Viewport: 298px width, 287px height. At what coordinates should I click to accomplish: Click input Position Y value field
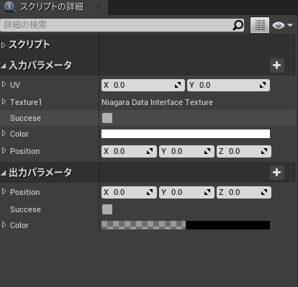(x=186, y=151)
